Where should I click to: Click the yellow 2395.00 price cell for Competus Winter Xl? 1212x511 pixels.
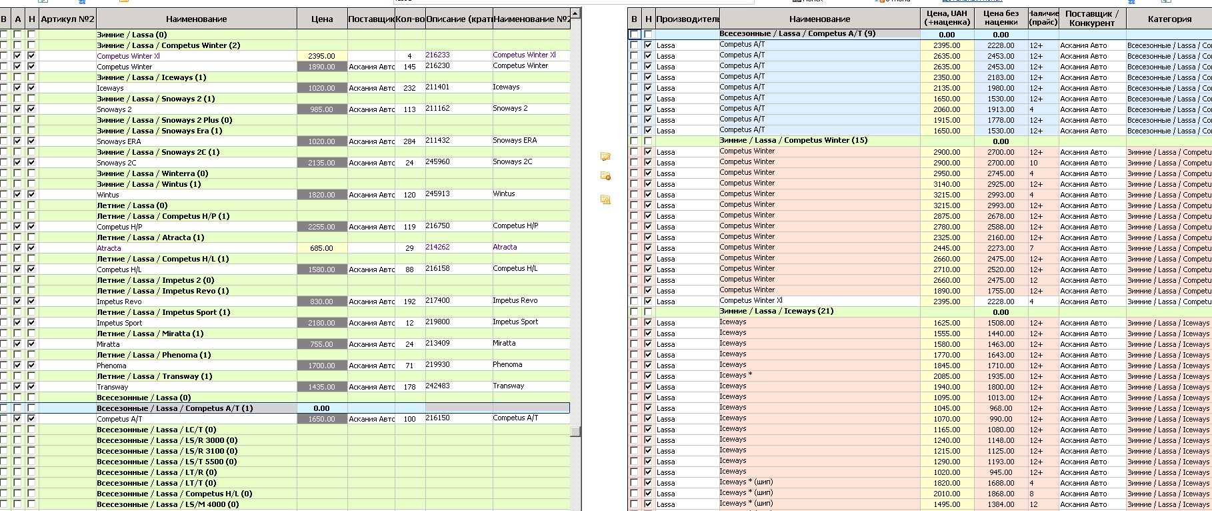[x=322, y=56]
